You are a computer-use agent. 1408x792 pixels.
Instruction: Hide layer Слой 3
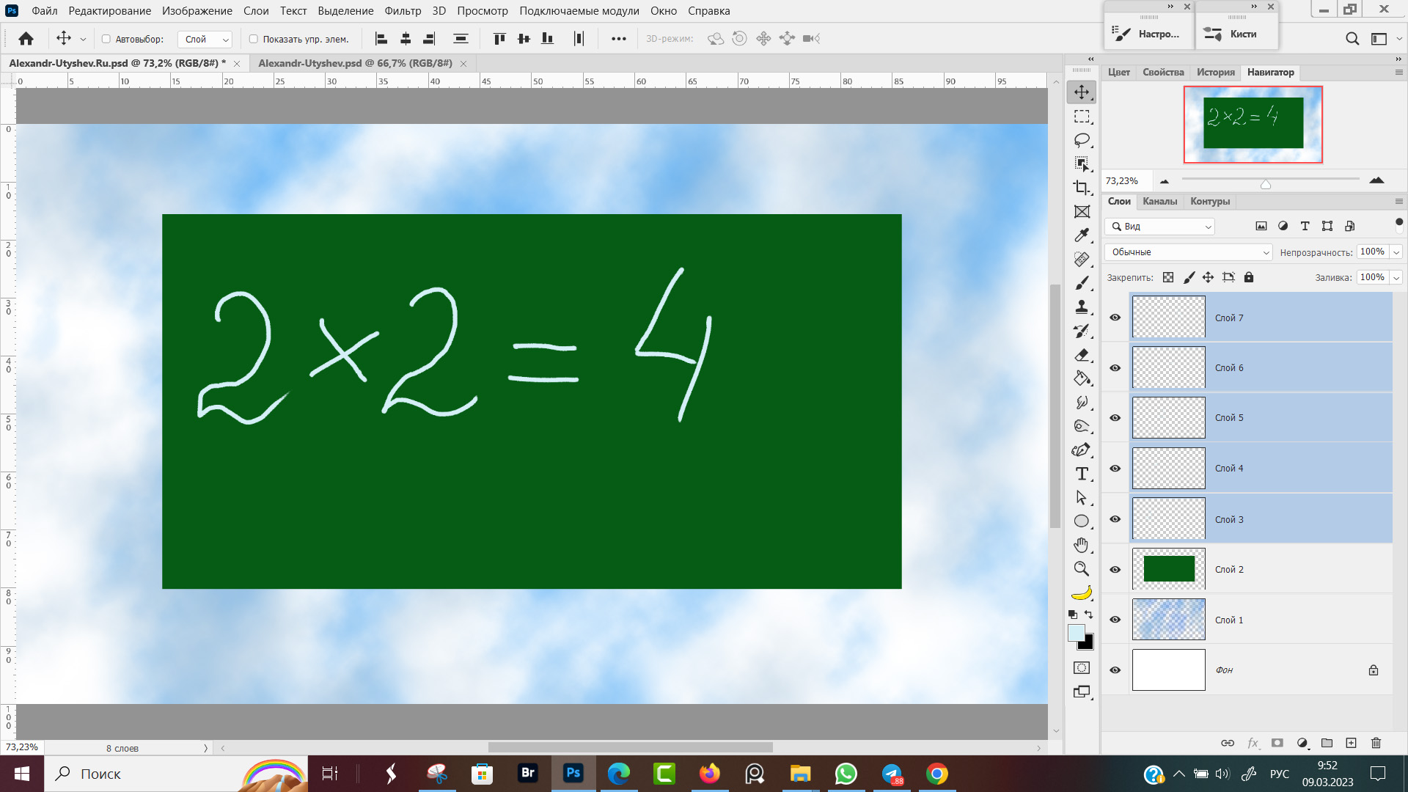click(1115, 519)
